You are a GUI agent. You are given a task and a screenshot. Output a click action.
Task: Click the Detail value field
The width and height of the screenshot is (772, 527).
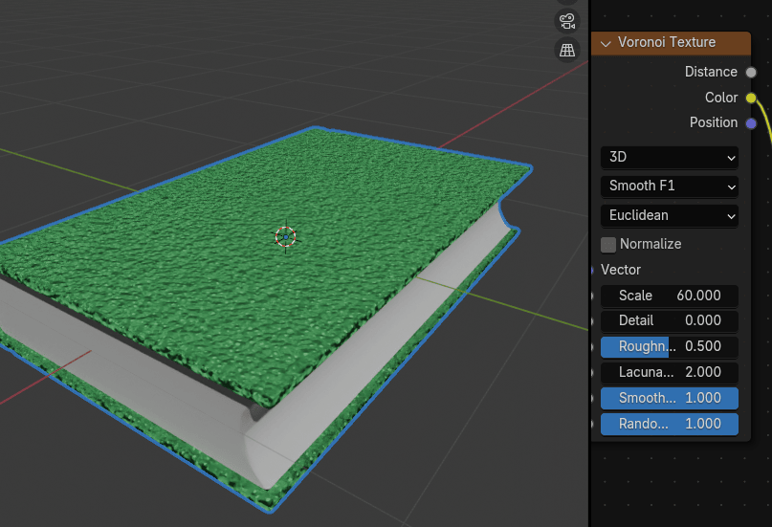(x=670, y=320)
